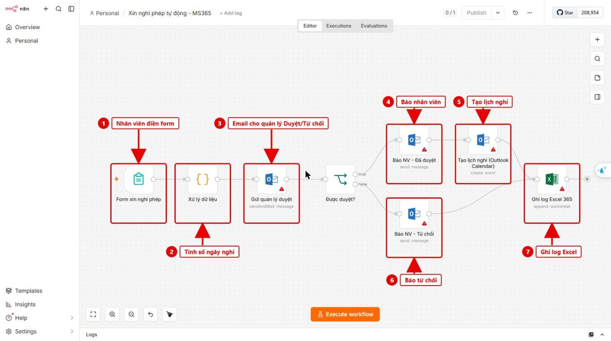Screen dimensions: 611x341
Task: Toggle the sidebar collapse icon
Action: pyautogui.click(x=71, y=9)
